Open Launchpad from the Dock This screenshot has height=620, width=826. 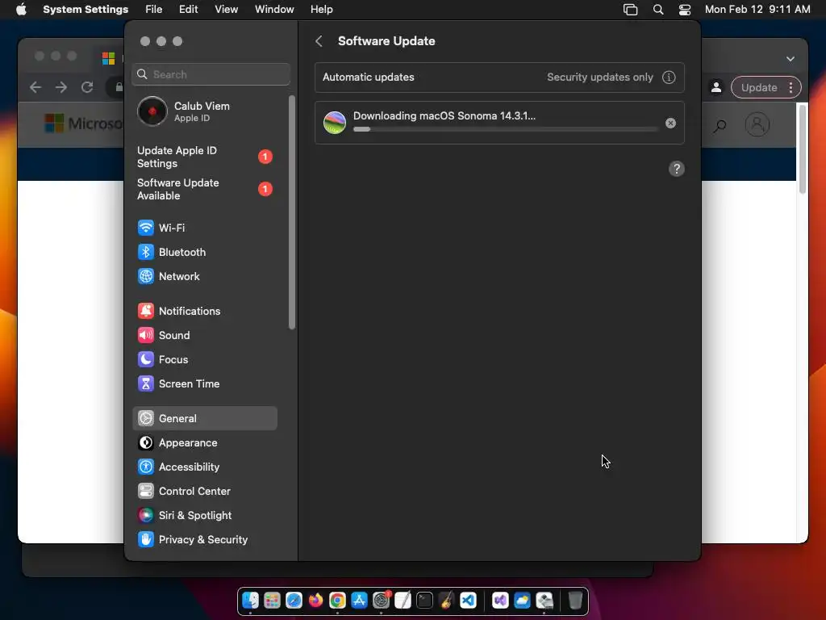(272, 601)
